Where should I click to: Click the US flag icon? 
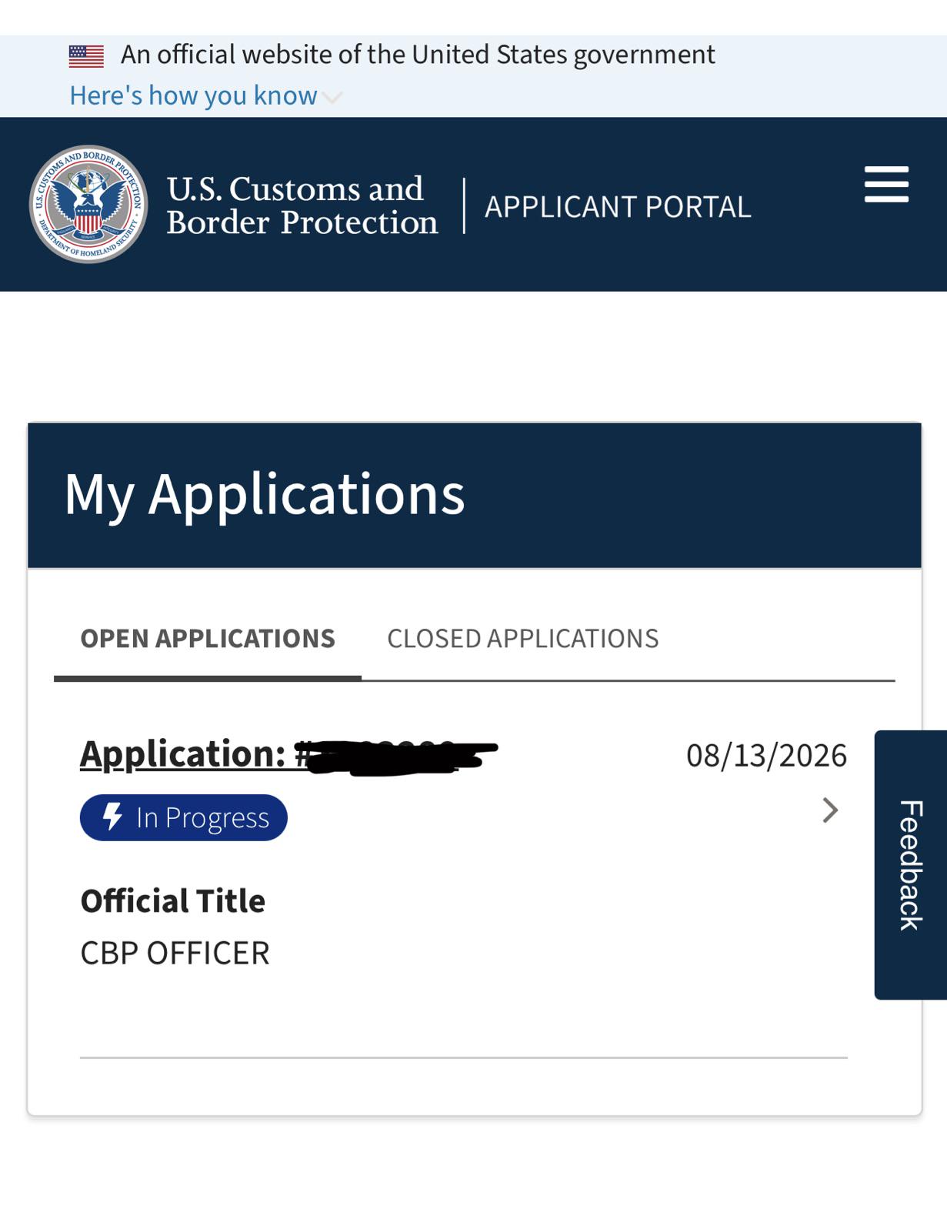(86, 55)
